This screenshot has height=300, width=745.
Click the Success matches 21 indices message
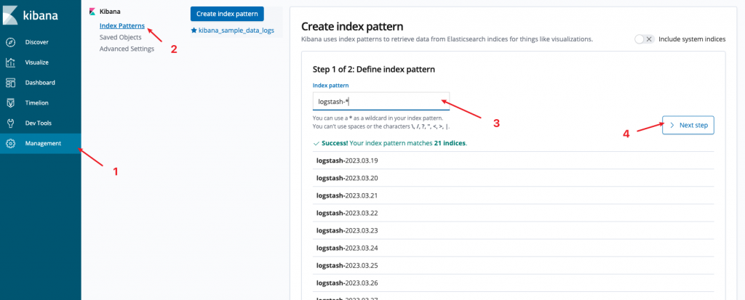coord(390,142)
